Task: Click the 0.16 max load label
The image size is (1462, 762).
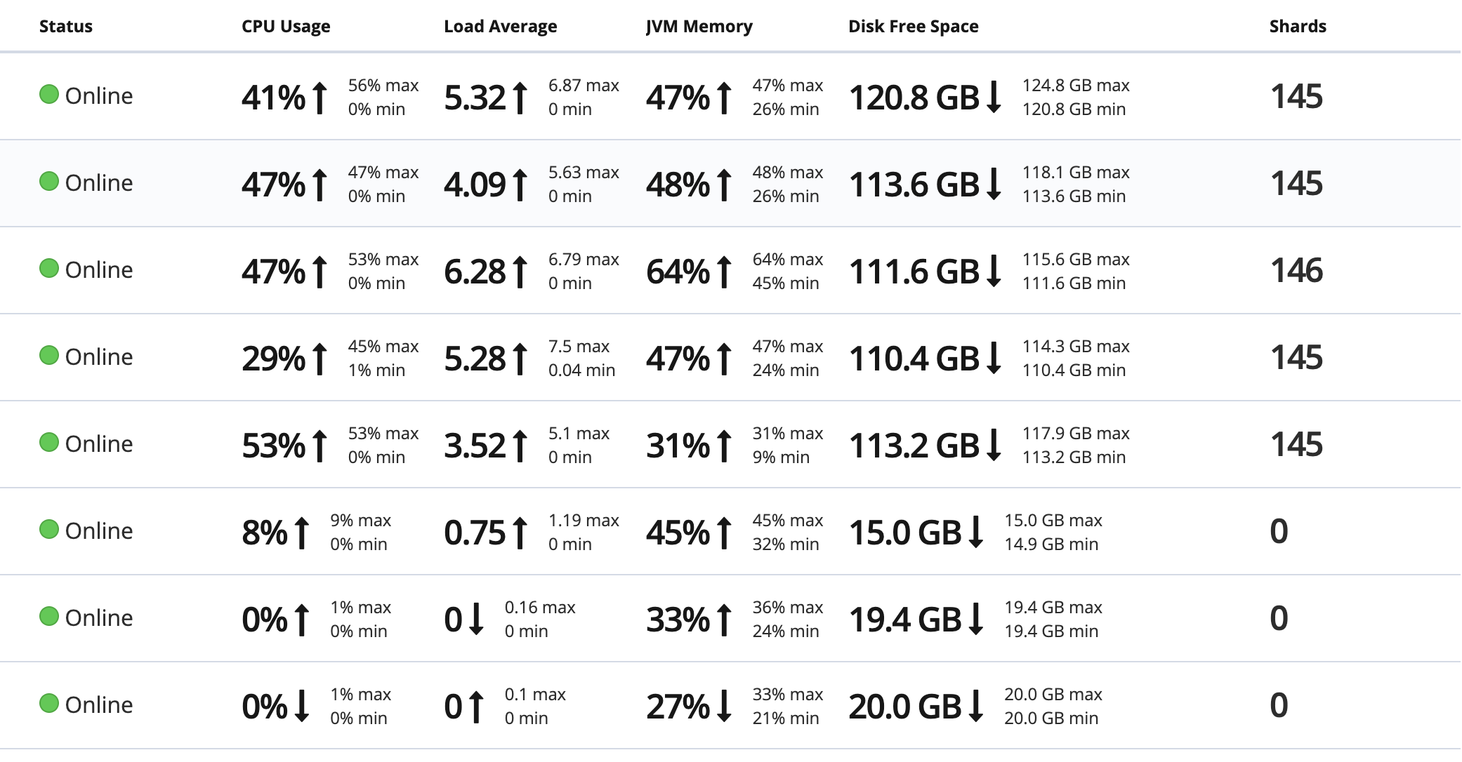Action: [x=540, y=607]
